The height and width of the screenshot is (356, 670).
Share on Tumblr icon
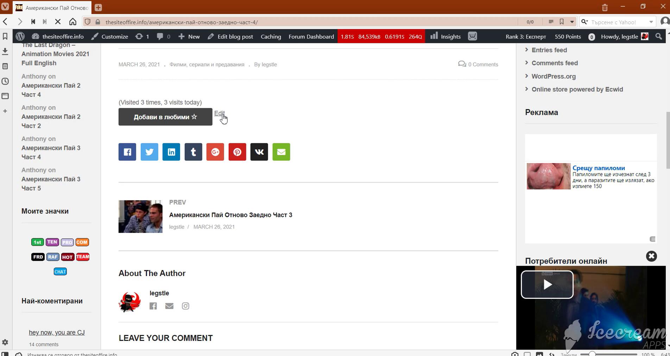click(x=193, y=152)
